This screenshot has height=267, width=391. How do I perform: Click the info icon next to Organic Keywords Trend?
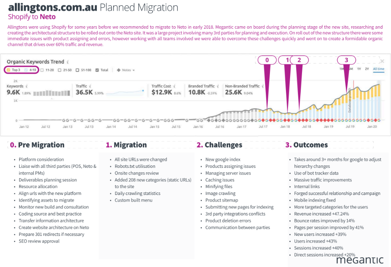click(x=67, y=62)
